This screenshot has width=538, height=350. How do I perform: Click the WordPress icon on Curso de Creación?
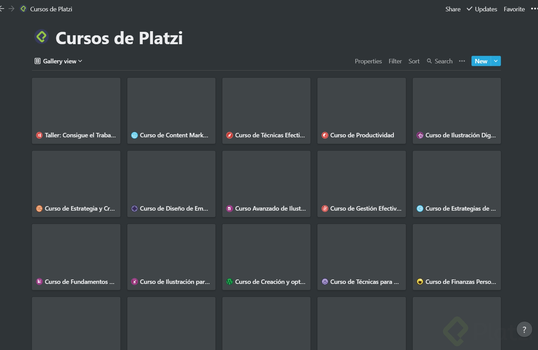[230, 282]
